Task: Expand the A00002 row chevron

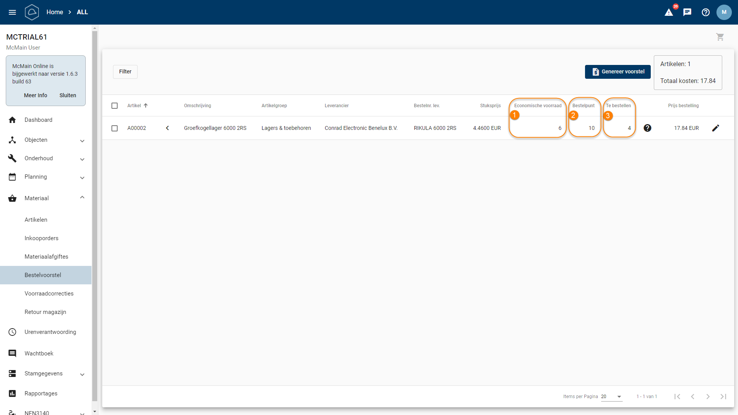Action: (x=167, y=128)
